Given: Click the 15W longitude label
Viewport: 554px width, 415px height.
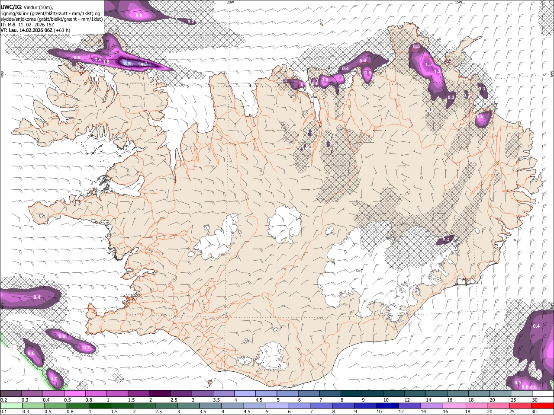Looking at the screenshot, I should click(458, 2).
